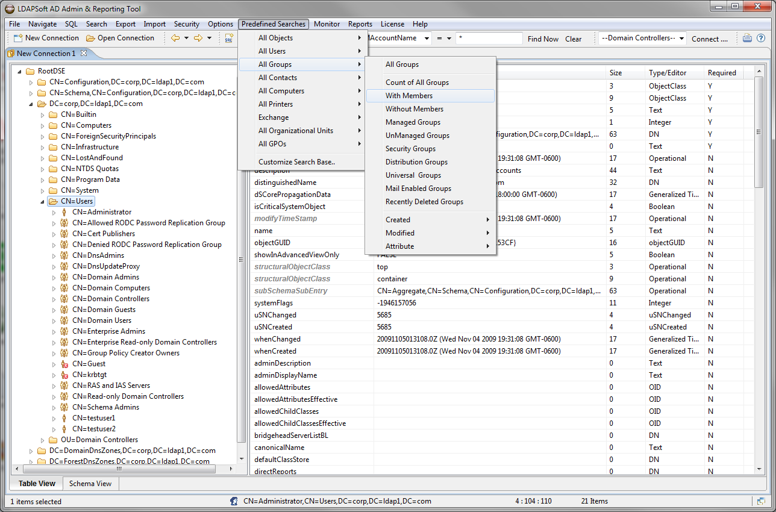Expand DC=DomainDnsZones tree node

(31, 451)
